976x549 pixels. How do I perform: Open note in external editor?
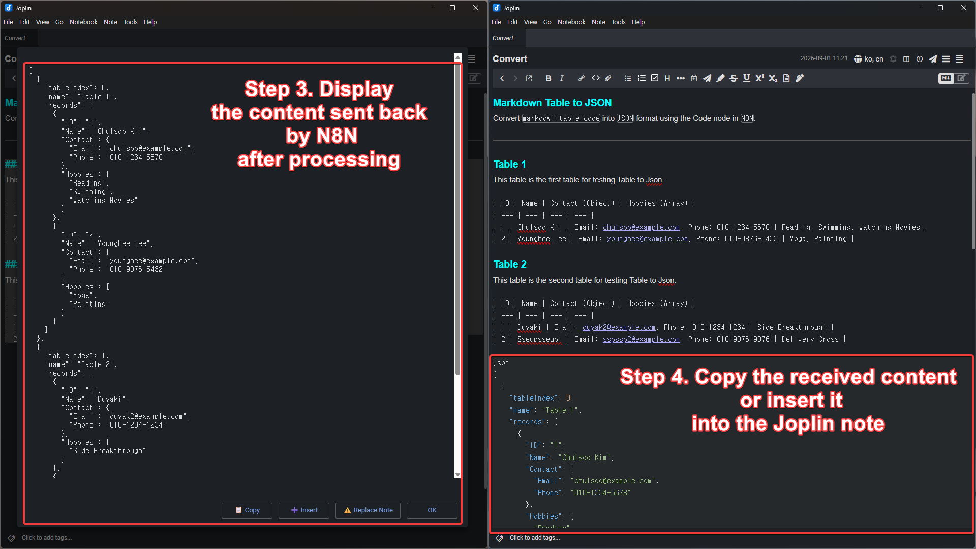[x=529, y=78]
